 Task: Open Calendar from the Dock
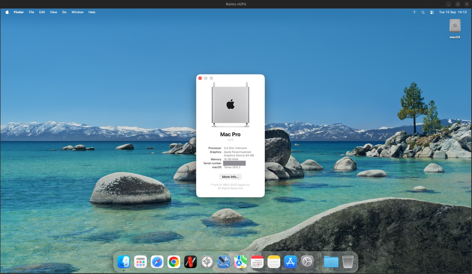(x=257, y=262)
